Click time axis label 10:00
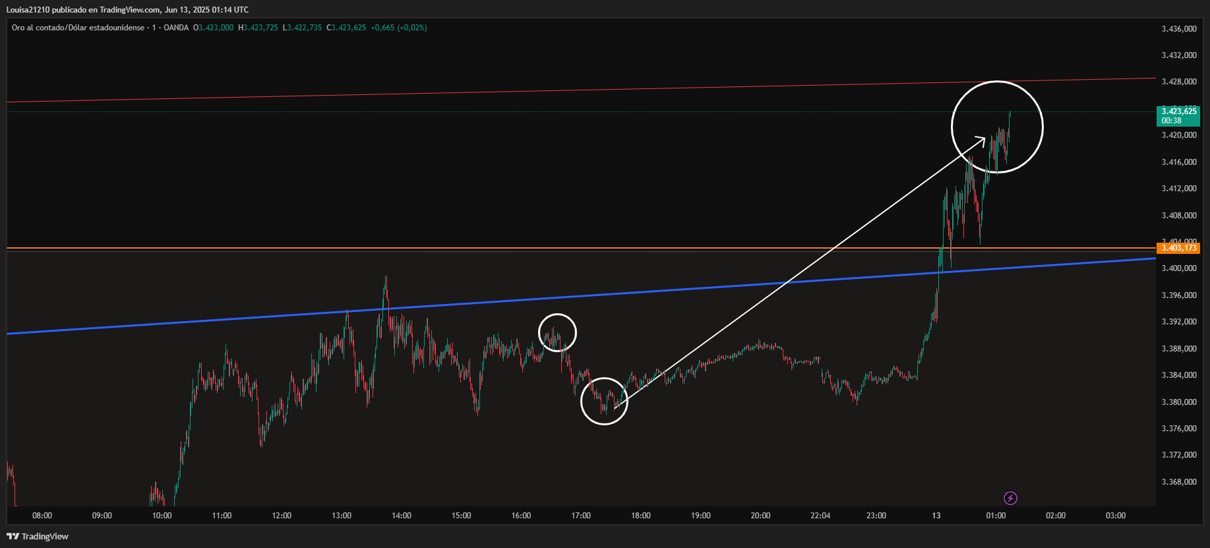The image size is (1210, 548). [x=162, y=516]
